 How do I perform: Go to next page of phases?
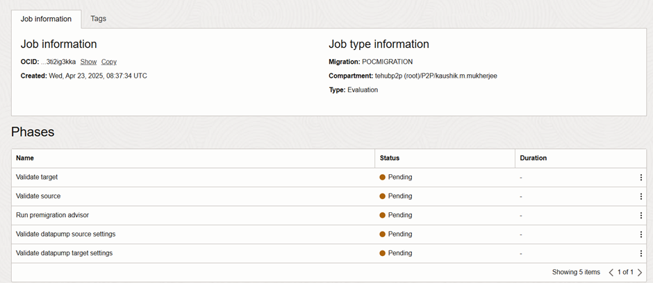coord(640,273)
